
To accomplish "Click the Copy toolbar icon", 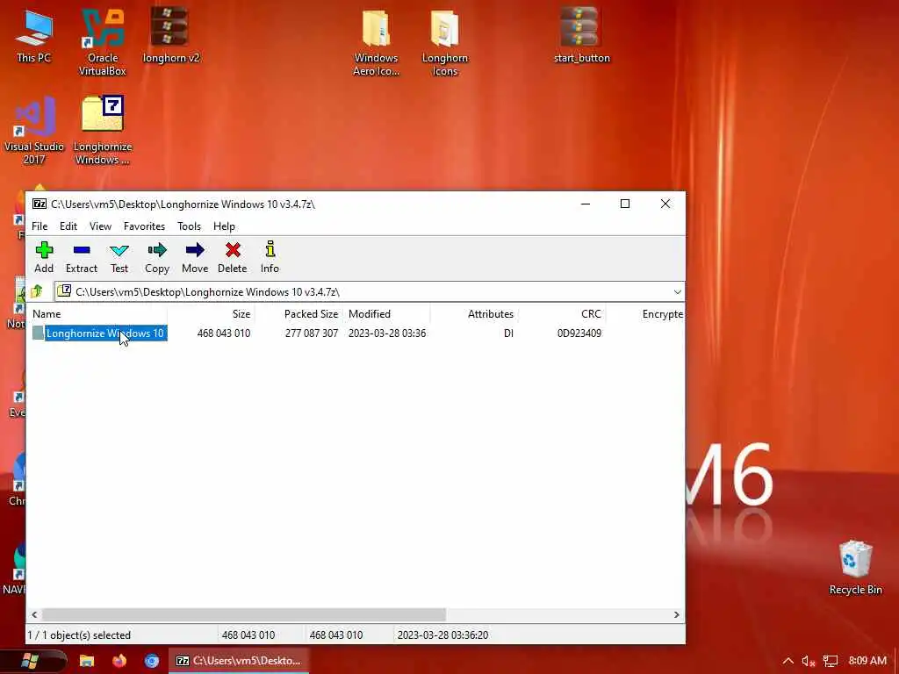I will 157,257.
